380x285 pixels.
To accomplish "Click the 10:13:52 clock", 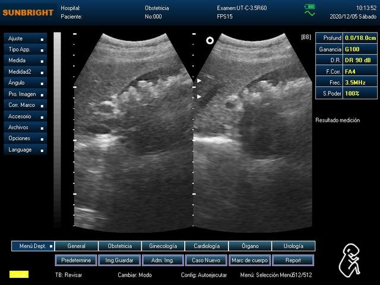I will pyautogui.click(x=366, y=8).
